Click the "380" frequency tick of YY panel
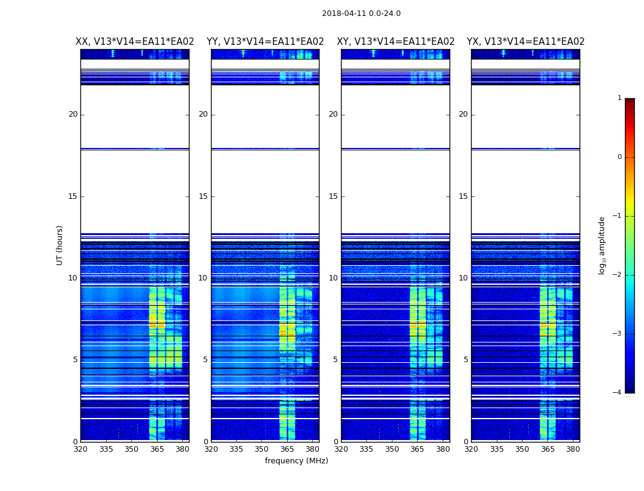Screen dimensions: 644x491 (313, 449)
